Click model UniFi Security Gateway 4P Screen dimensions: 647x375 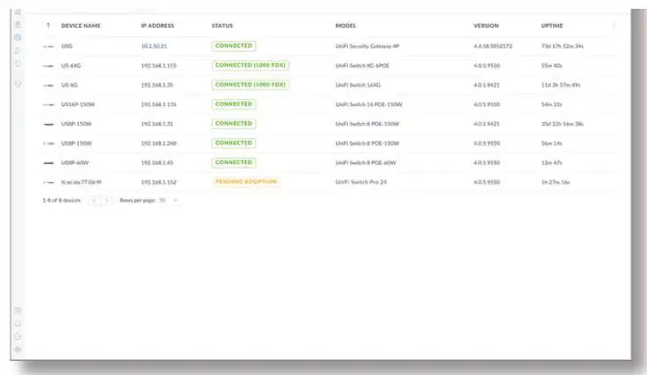[367, 47]
